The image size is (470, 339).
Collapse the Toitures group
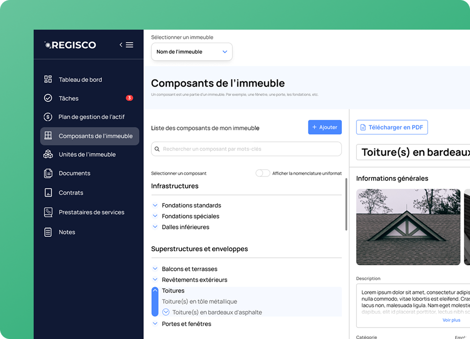coord(155,290)
